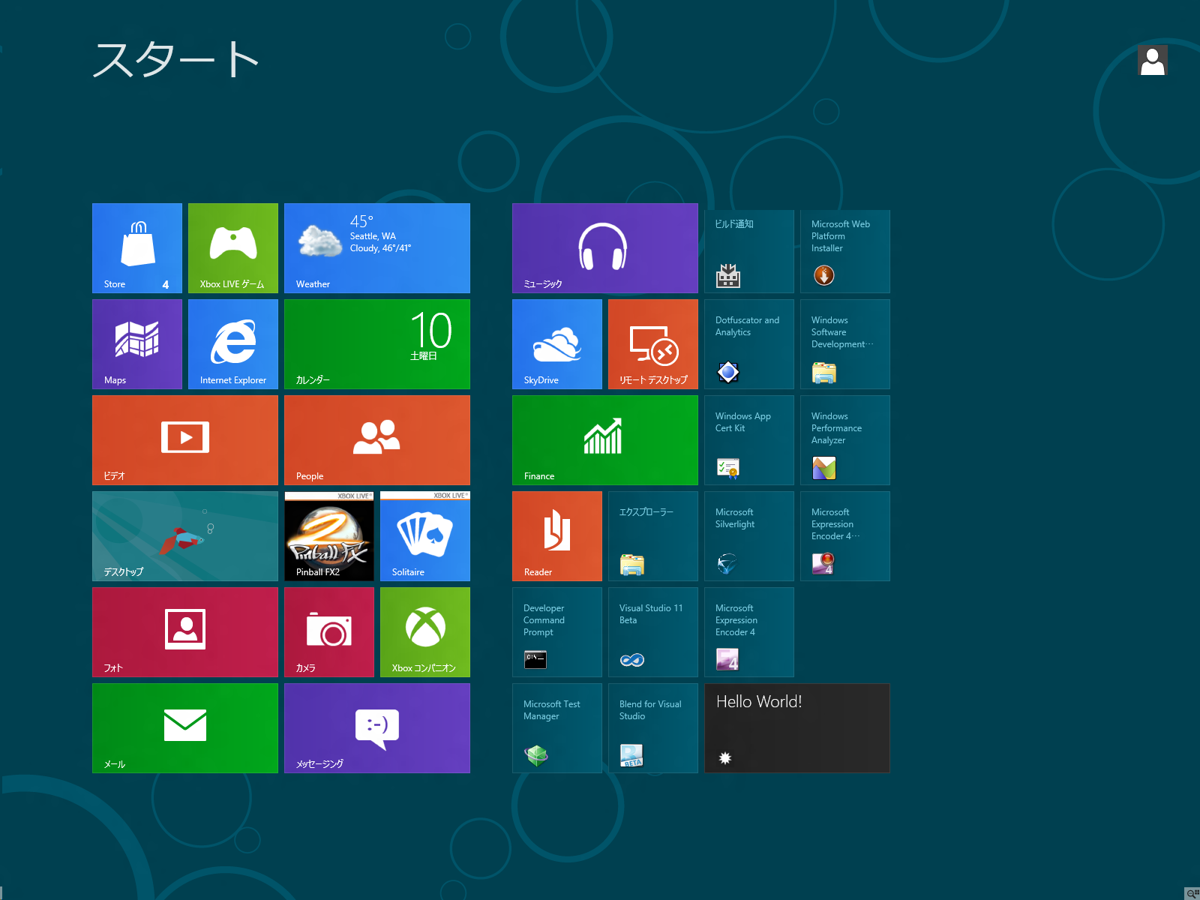
Task: Open the メール mail tile
Action: (x=185, y=728)
